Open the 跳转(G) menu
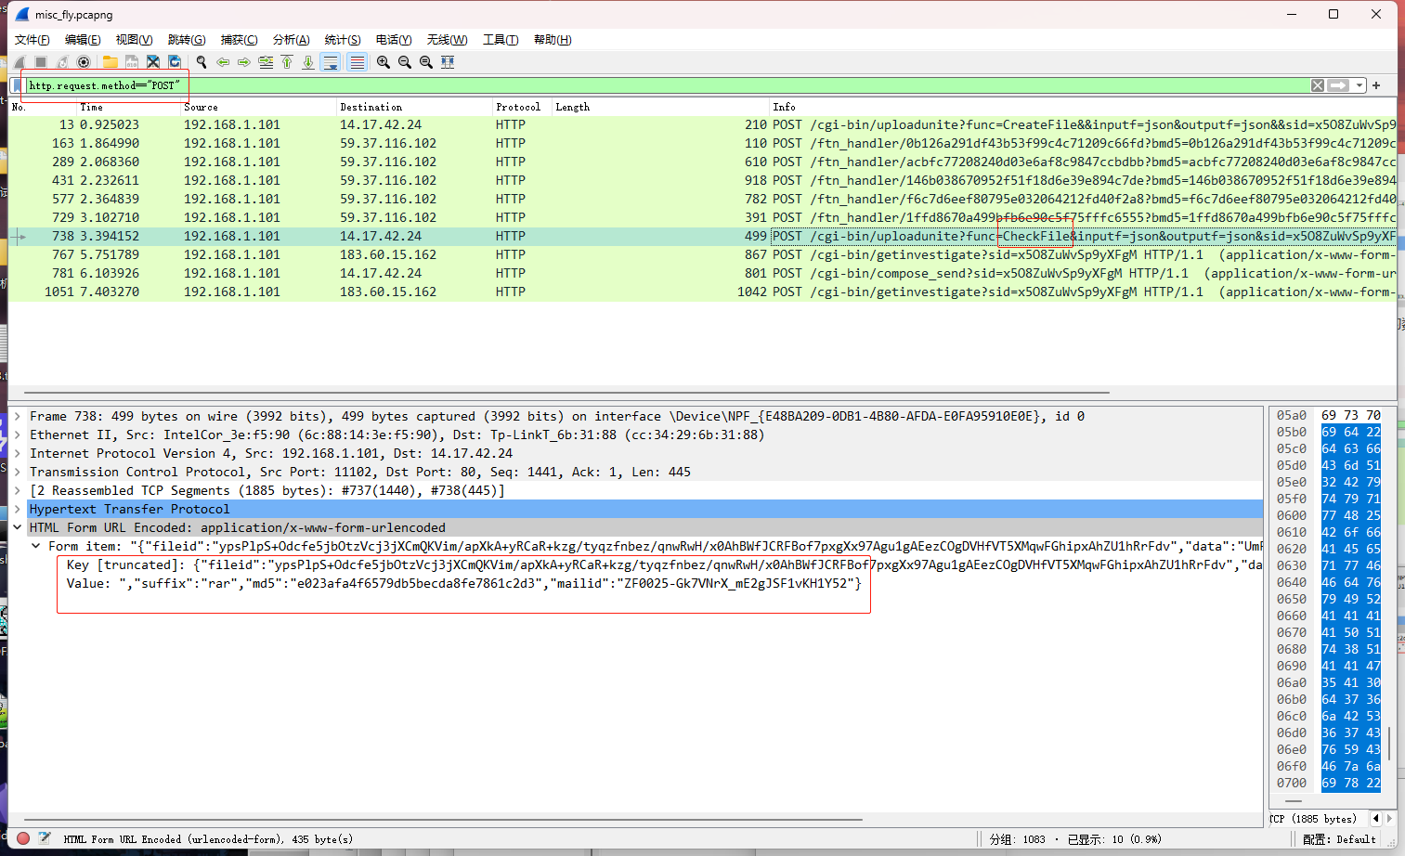 tap(187, 40)
